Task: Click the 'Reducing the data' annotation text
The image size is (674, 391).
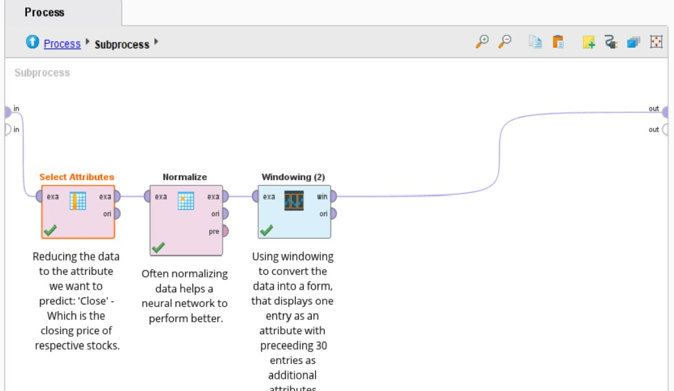Action: click(77, 301)
